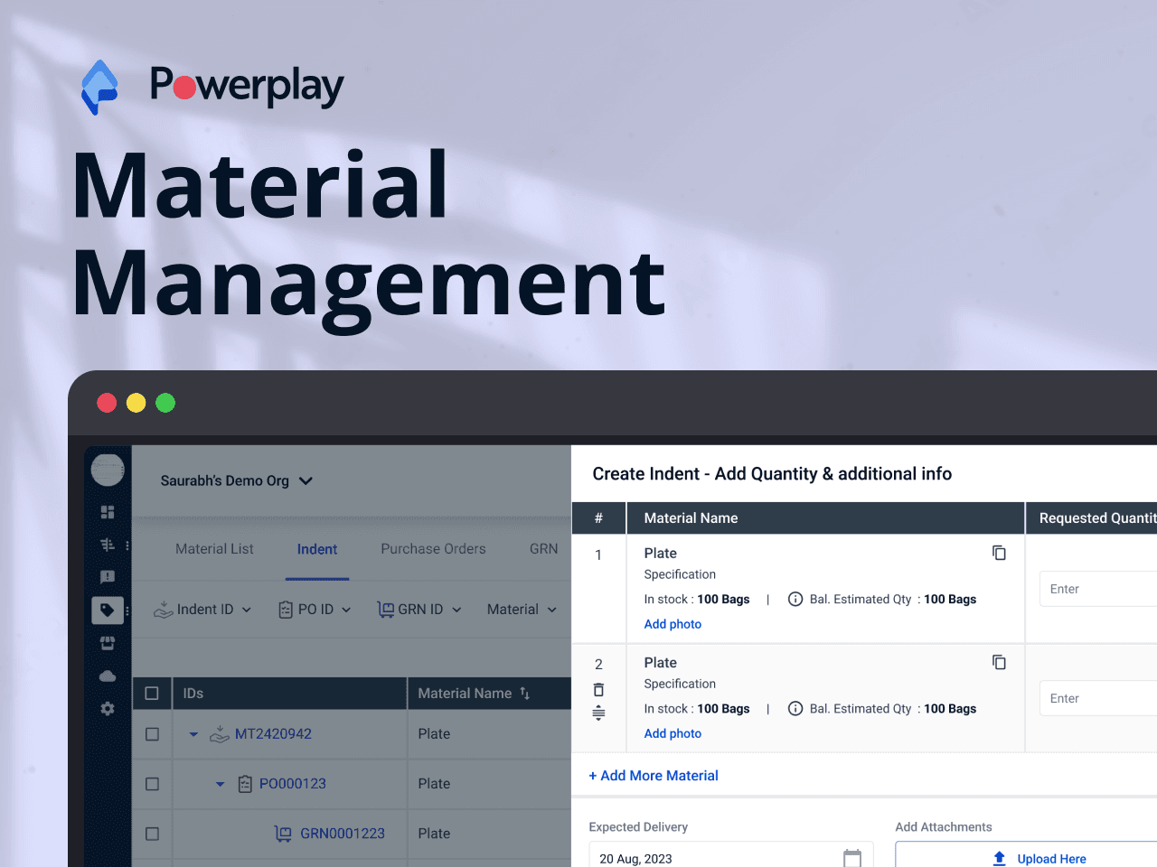The image size is (1157, 867).
Task: Switch to the GRN tab
Action: click(x=543, y=549)
